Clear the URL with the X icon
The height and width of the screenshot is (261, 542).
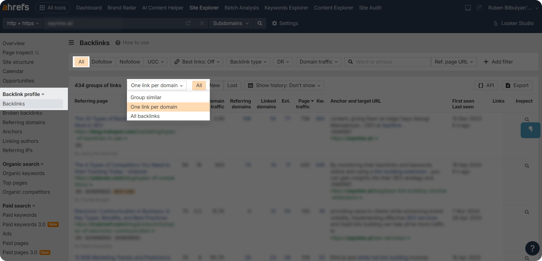(202, 23)
